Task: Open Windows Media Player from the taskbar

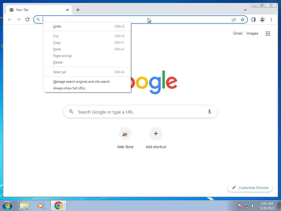Action: pyautogui.click(x=41, y=206)
